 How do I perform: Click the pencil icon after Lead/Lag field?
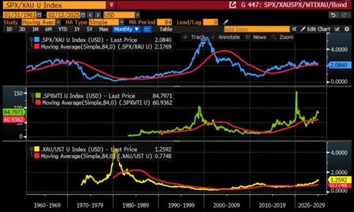tap(226, 22)
